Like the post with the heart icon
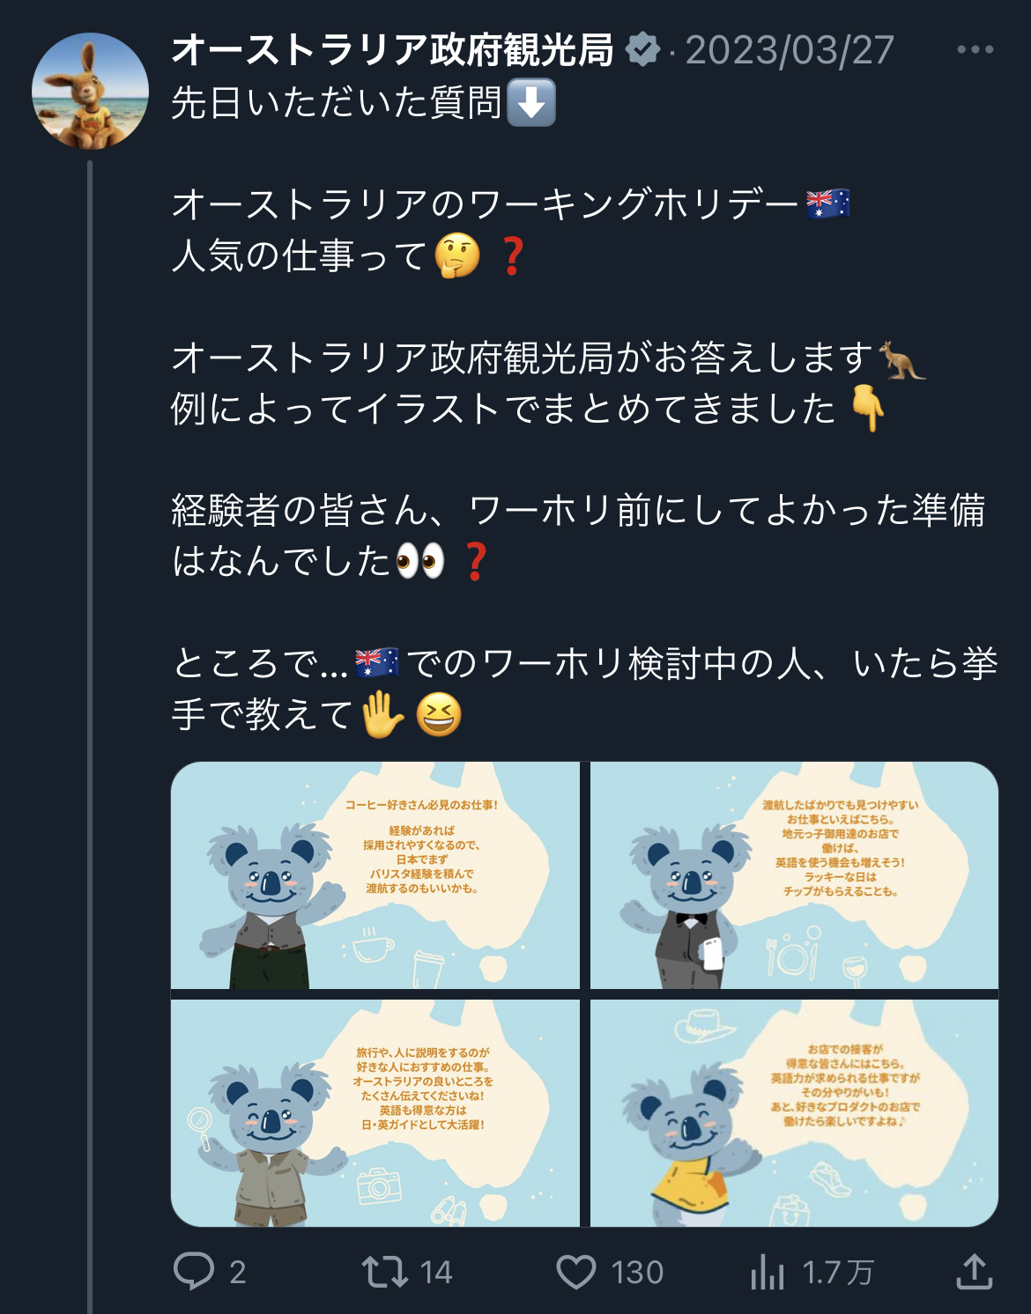 point(576,1272)
